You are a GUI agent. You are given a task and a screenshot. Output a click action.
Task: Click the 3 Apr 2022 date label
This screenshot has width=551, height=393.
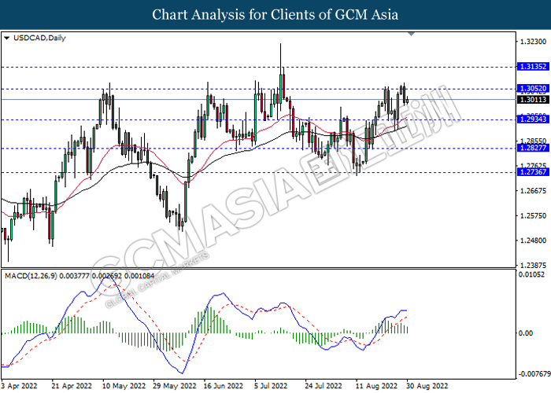(19, 386)
